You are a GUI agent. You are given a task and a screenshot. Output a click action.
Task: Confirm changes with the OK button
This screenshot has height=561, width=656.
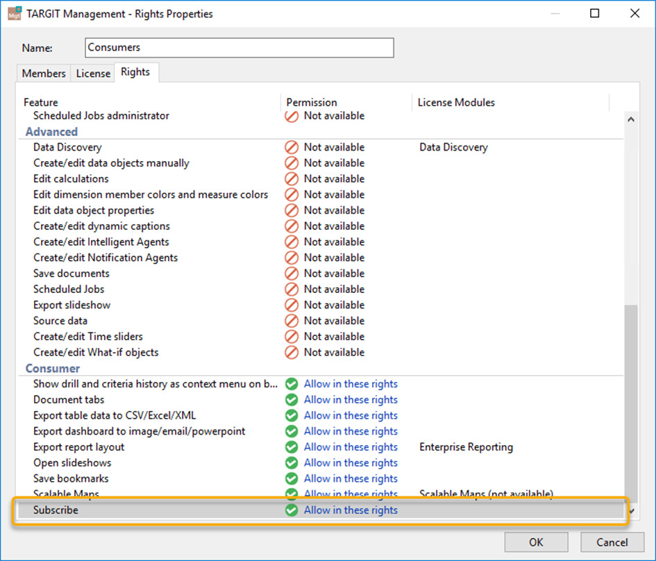(x=536, y=542)
